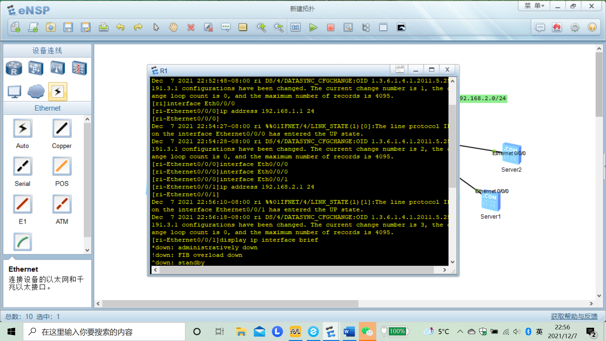Click the red Stop devices button
The height and width of the screenshot is (341, 606).
330,27
